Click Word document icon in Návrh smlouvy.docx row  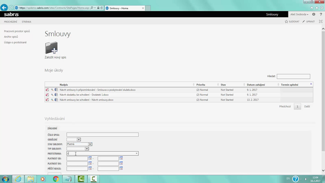point(56,100)
